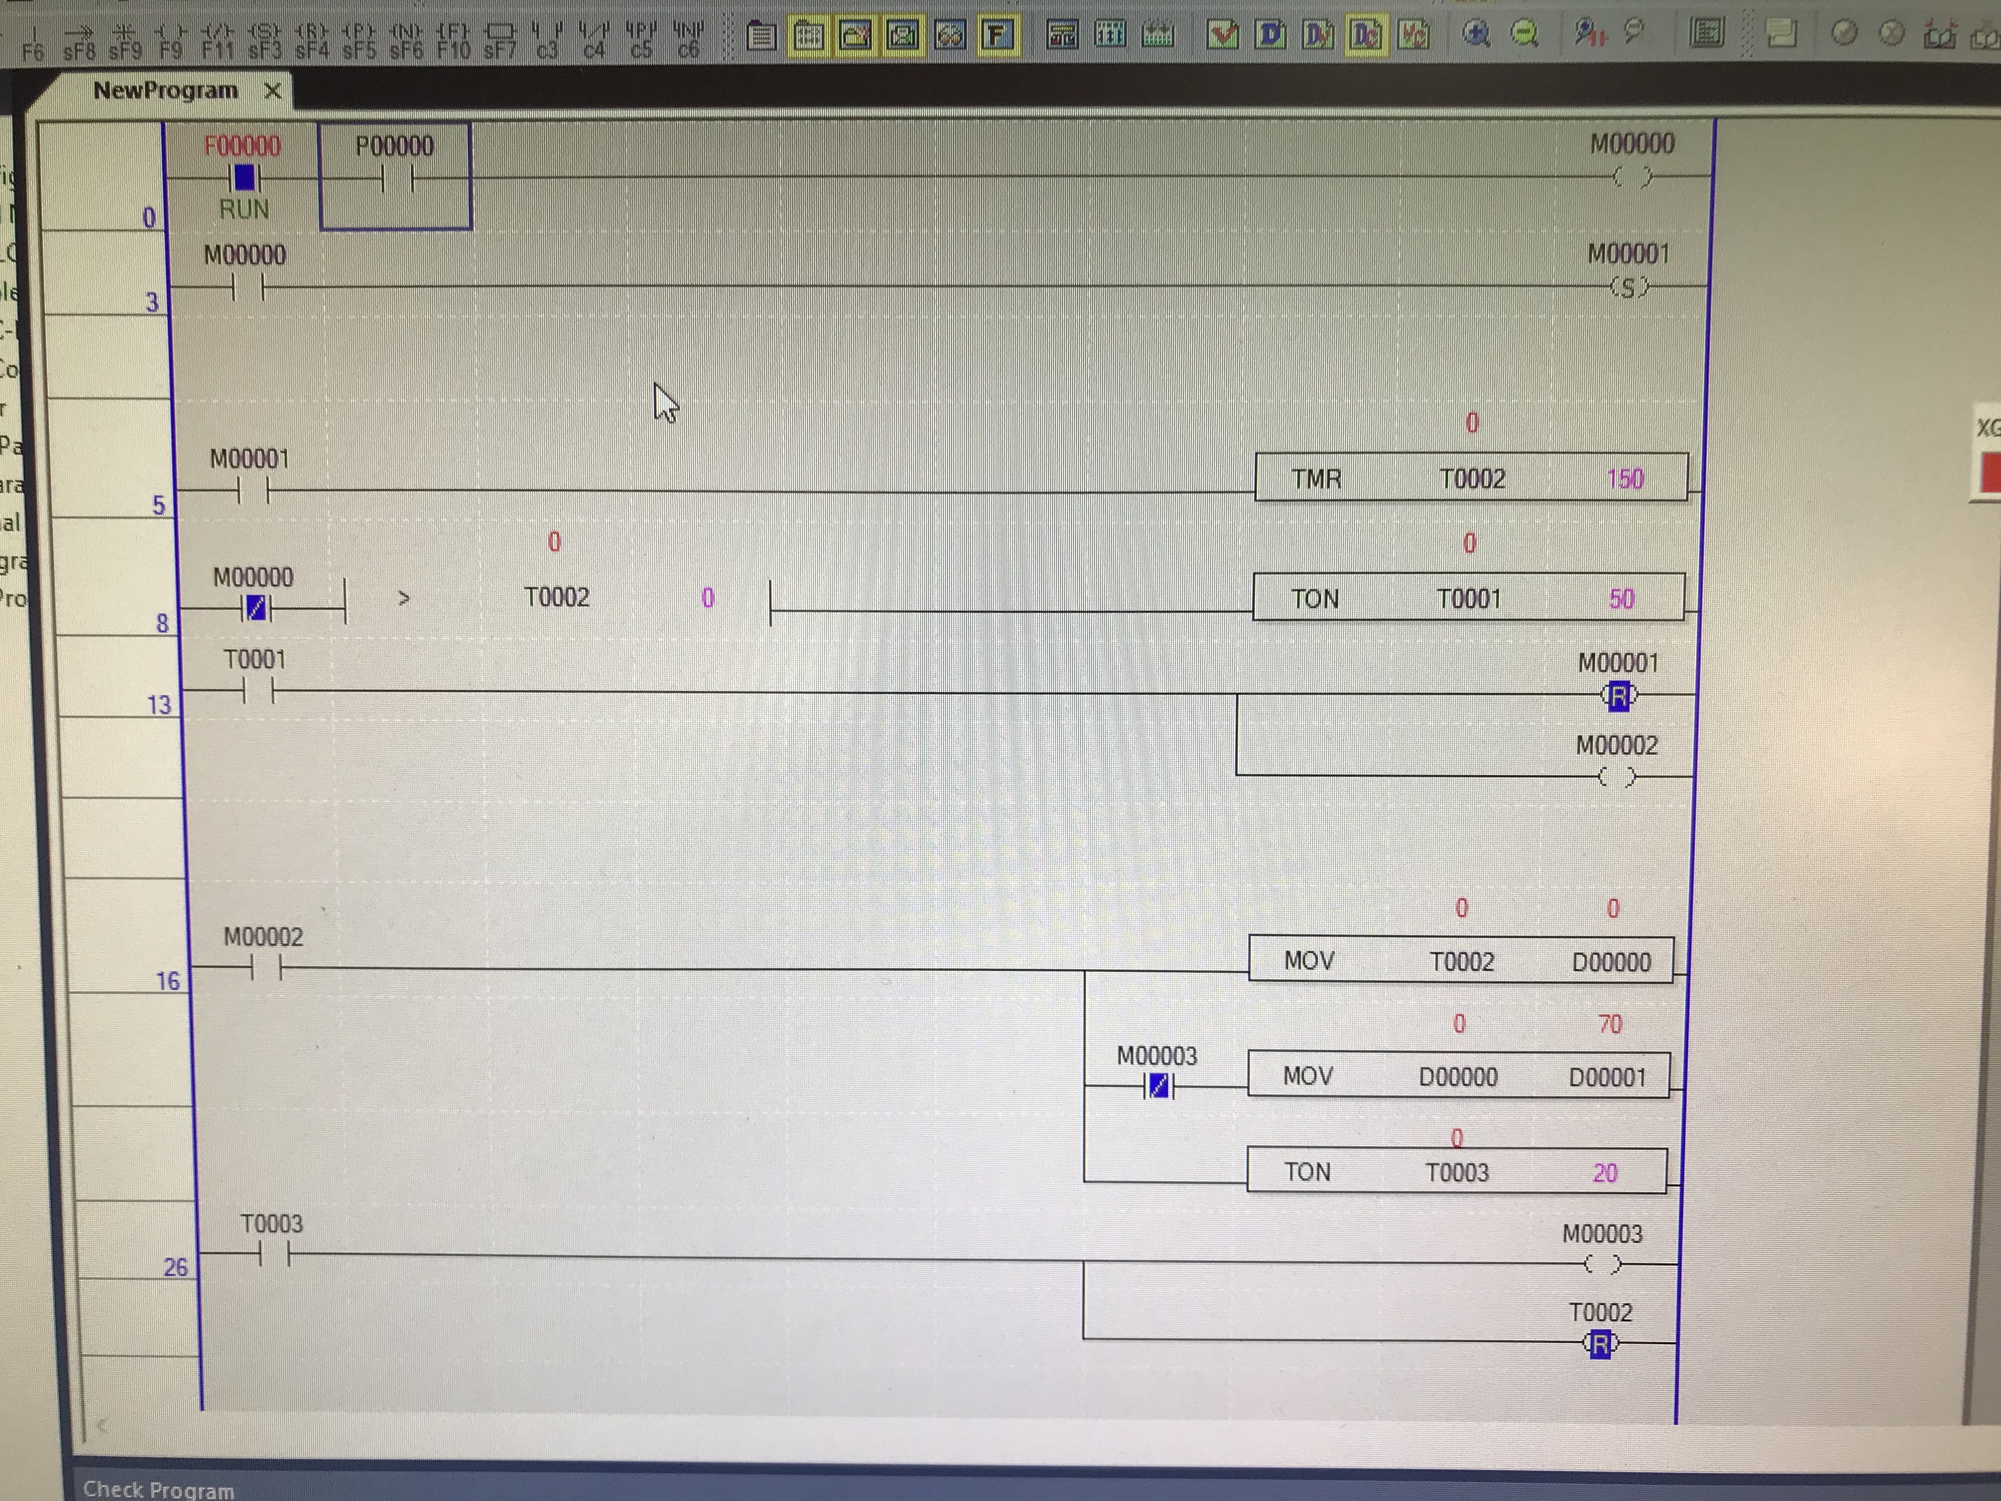This screenshot has height=1501, width=2001.
Task: Select the output coil tool F9
Action: (170, 40)
